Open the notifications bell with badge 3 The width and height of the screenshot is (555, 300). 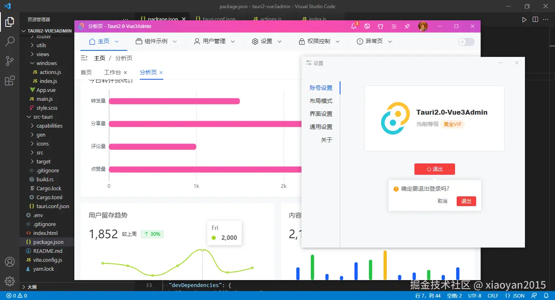coord(353,26)
